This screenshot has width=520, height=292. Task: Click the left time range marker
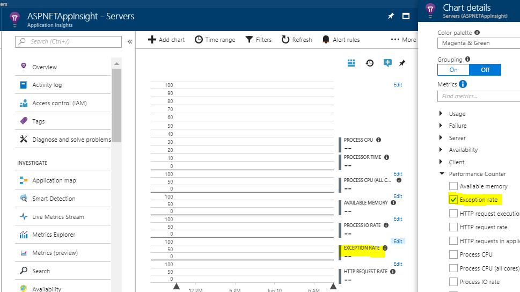pos(177,286)
